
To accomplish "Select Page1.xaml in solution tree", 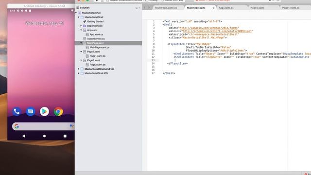I will pos(93,52).
